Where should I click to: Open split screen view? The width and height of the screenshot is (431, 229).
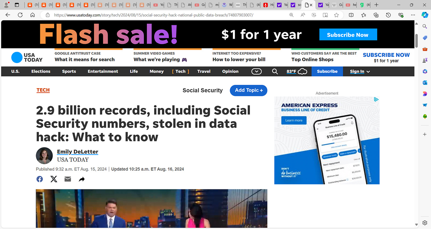pos(351,15)
